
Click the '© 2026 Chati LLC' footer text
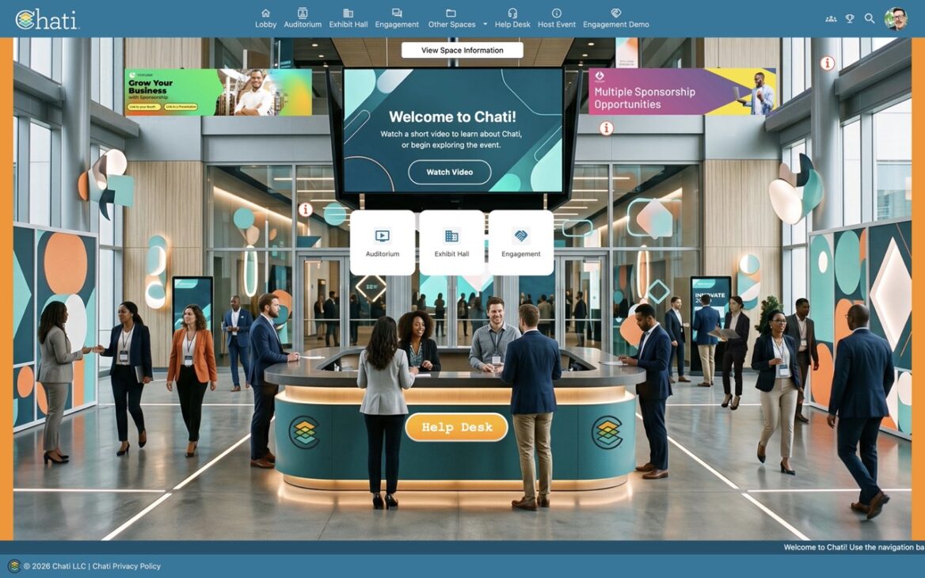pos(55,566)
